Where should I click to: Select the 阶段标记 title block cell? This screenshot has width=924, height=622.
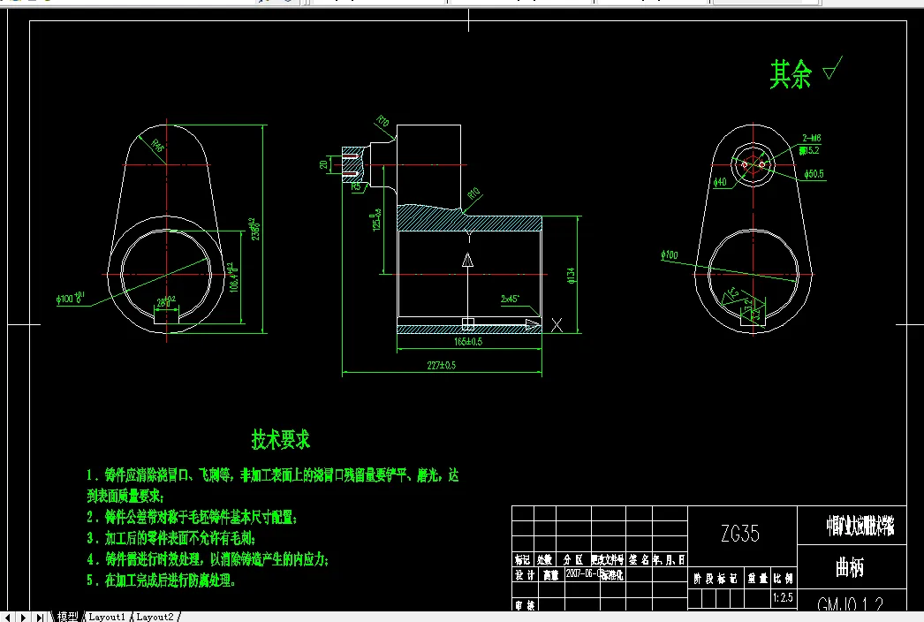click(x=716, y=579)
